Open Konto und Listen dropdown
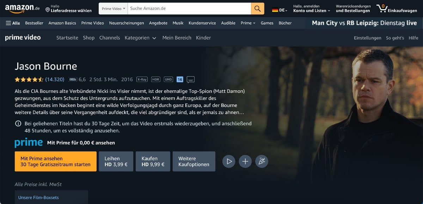423x204 pixels. (x=312, y=8)
